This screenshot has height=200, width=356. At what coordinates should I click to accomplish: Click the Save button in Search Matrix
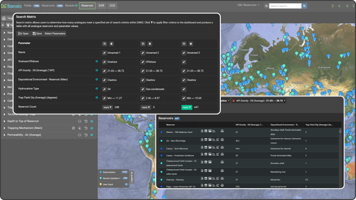coord(37,33)
